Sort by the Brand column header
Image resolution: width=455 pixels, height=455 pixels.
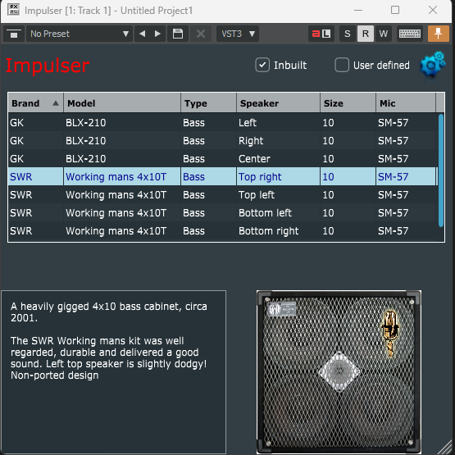pos(36,103)
